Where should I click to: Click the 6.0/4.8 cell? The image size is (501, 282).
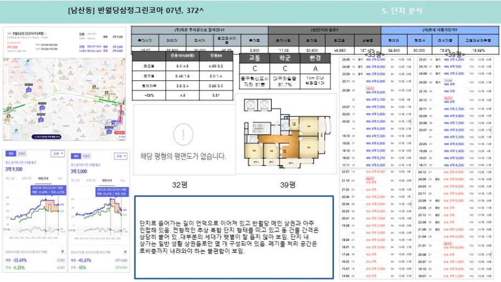[x=182, y=66]
